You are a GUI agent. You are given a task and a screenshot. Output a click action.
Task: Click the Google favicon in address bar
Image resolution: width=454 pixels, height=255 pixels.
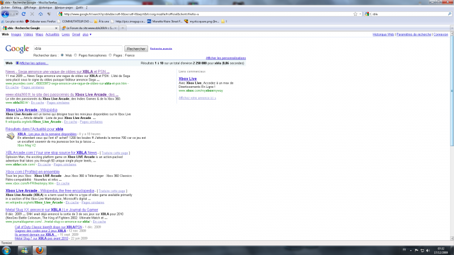click(x=60, y=14)
